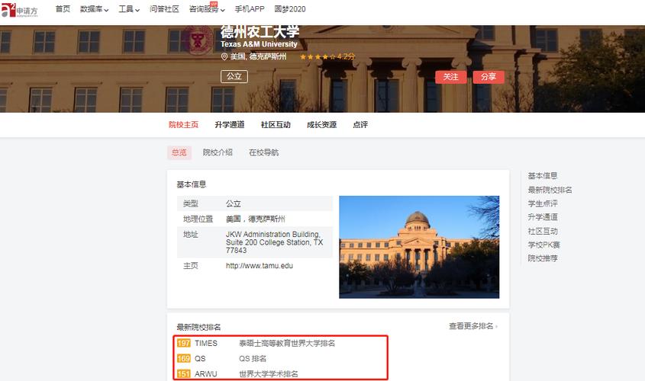Select the 在校导航 sub-tab

pos(263,152)
